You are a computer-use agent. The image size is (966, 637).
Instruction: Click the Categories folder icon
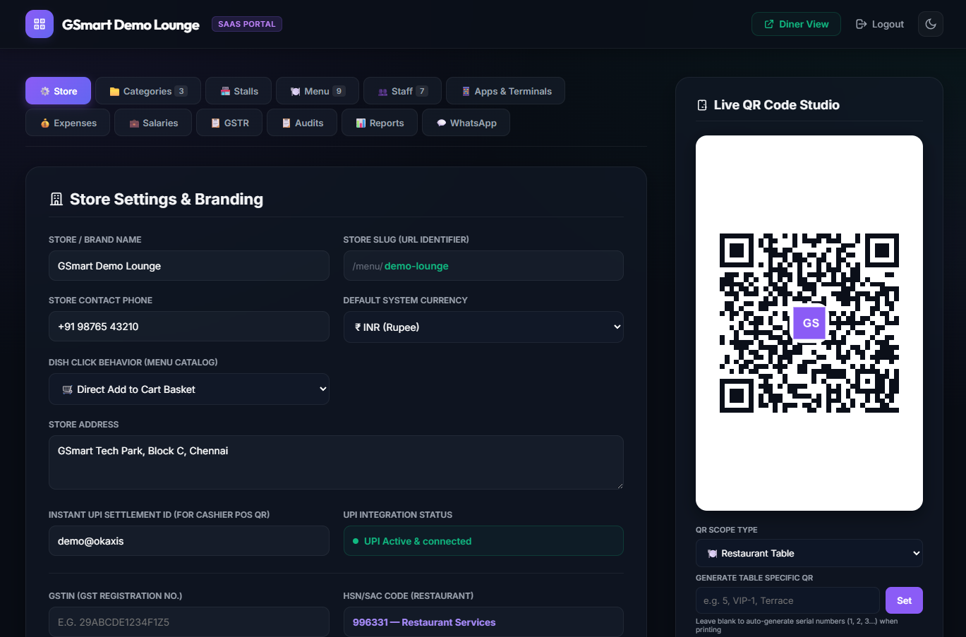point(114,92)
